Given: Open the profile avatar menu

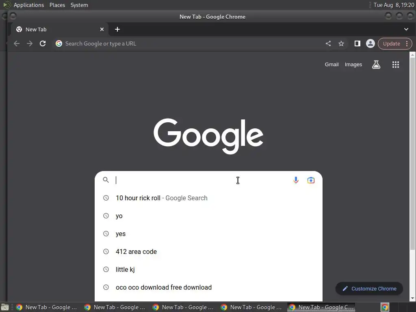Looking at the screenshot, I should point(370,43).
